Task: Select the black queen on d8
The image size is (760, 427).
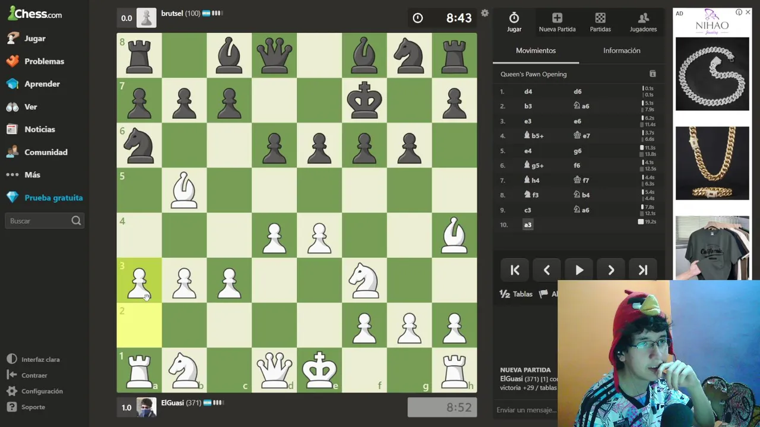Action: [x=274, y=55]
